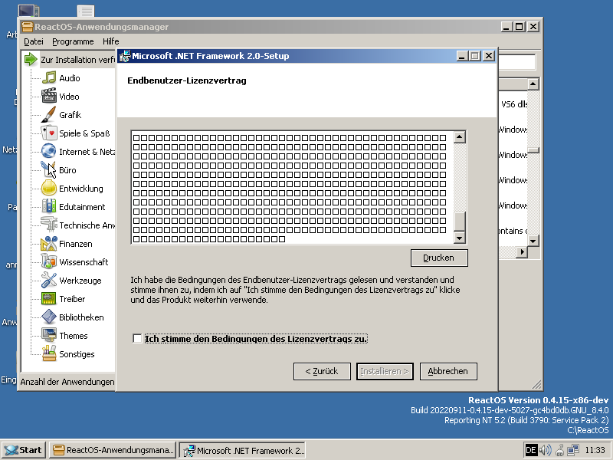Viewport: 613px width, 460px height.
Task: Choose the Grafik paintbrush icon
Action: point(49,114)
